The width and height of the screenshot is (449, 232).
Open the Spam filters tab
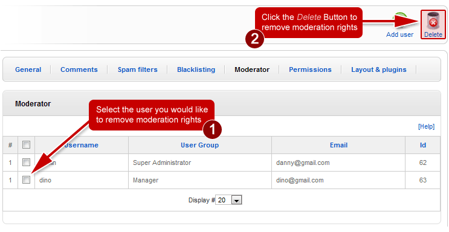click(x=137, y=69)
